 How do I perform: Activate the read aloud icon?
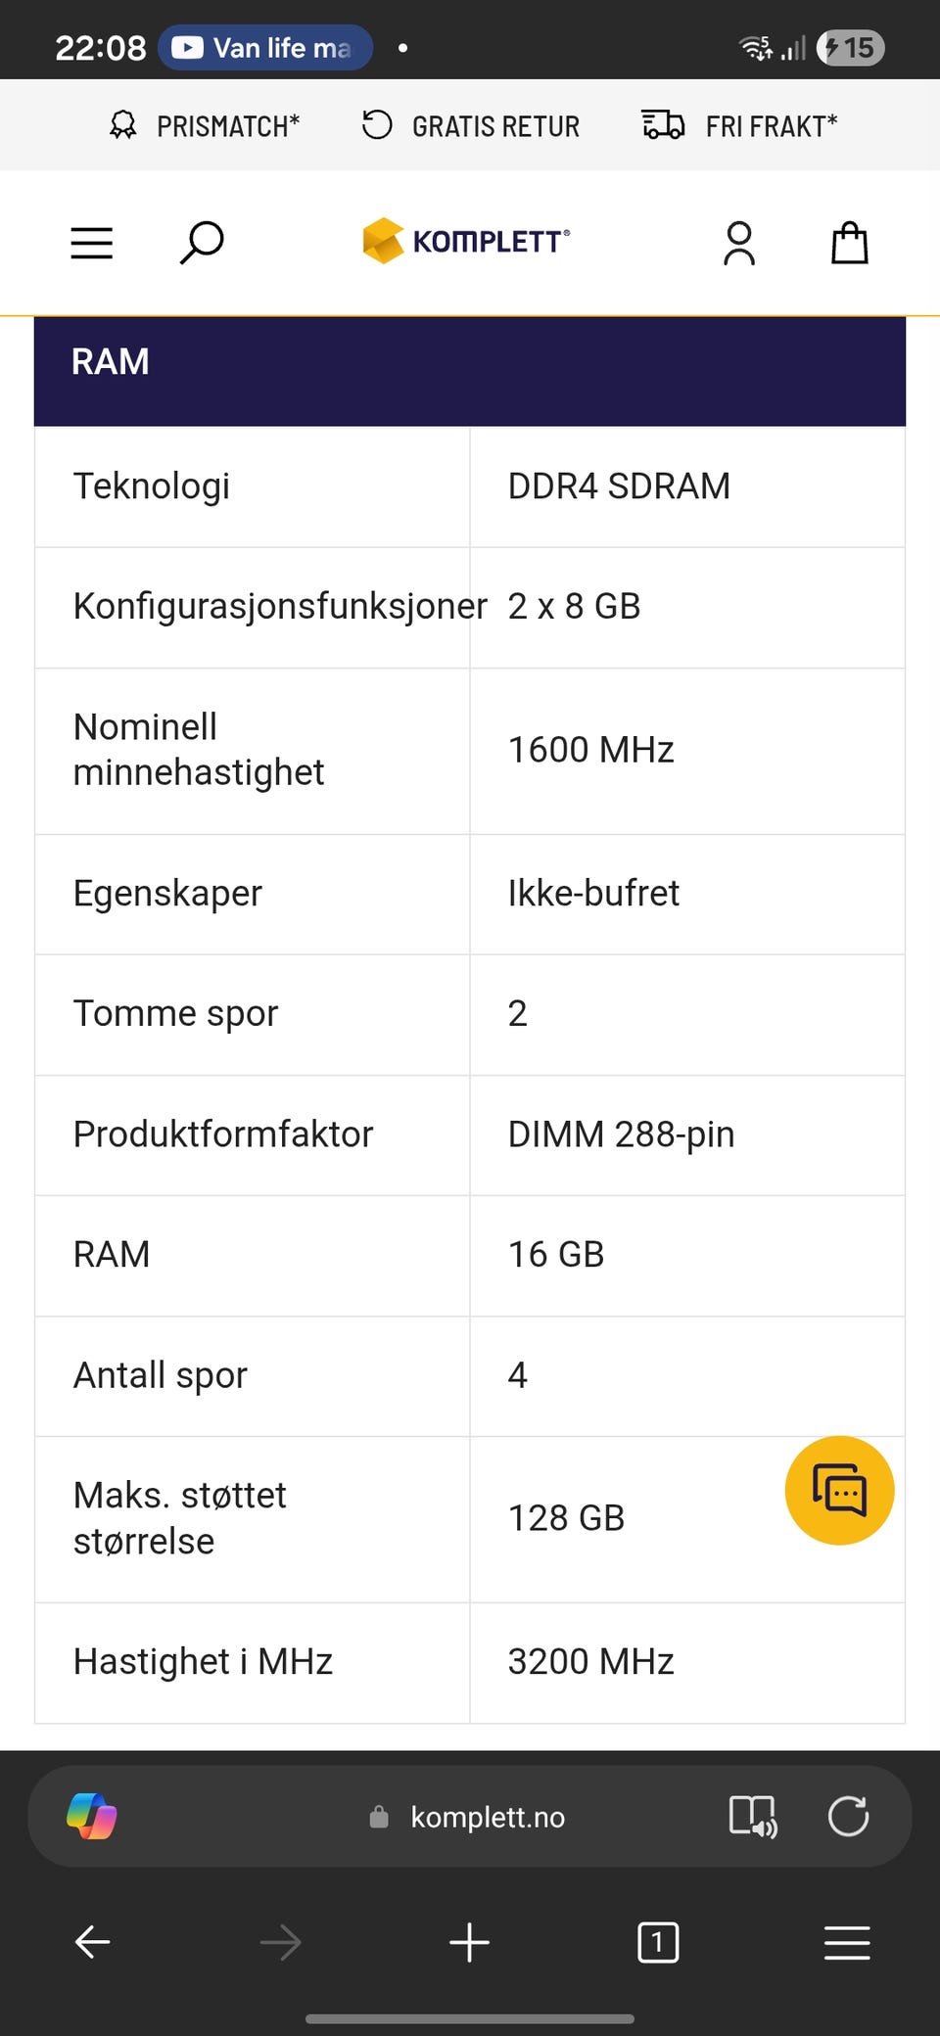click(x=753, y=1817)
